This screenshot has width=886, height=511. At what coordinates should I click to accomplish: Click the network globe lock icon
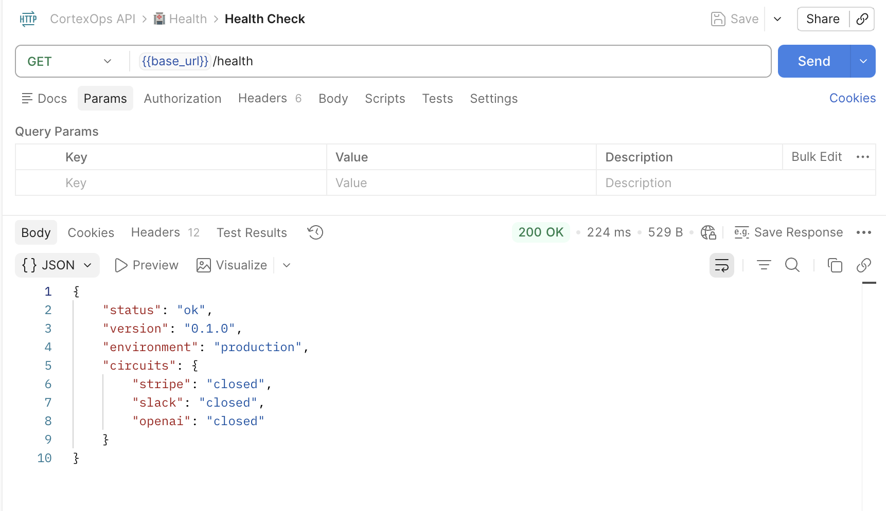pos(708,232)
